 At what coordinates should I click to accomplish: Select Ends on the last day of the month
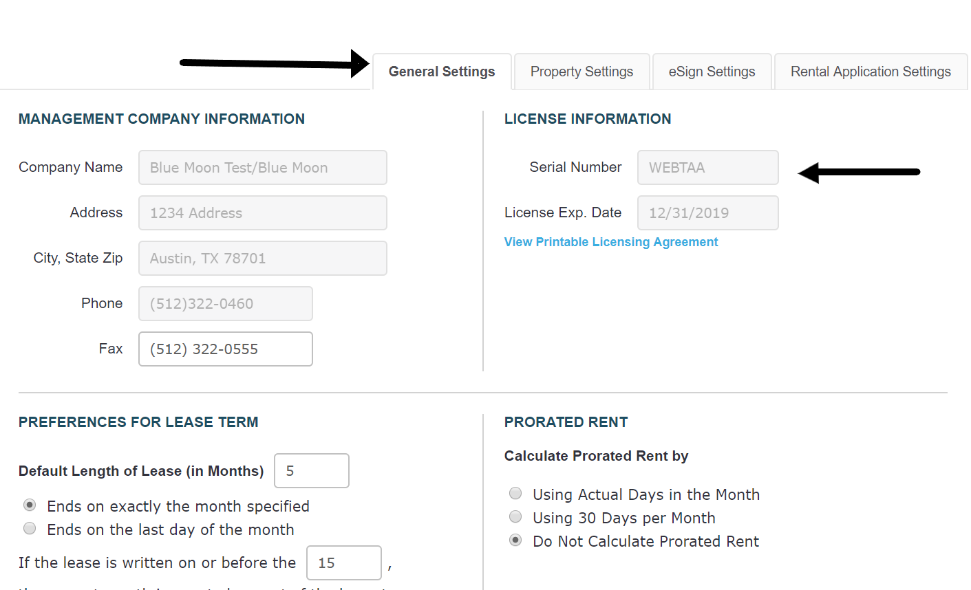(x=30, y=529)
